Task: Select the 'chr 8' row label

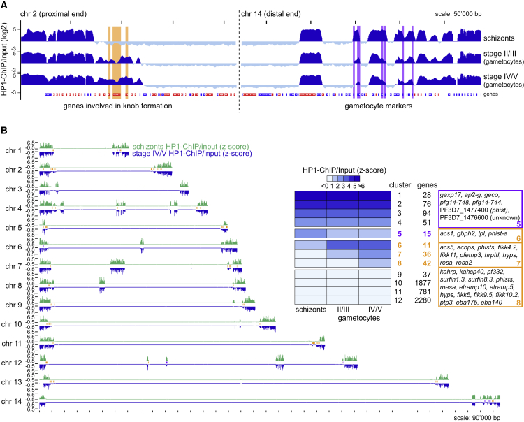Action: coord(13,286)
